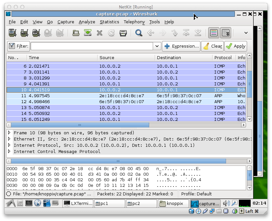272x221 pixels.
Task: Close the capture file with X icon
Action: [100, 33]
